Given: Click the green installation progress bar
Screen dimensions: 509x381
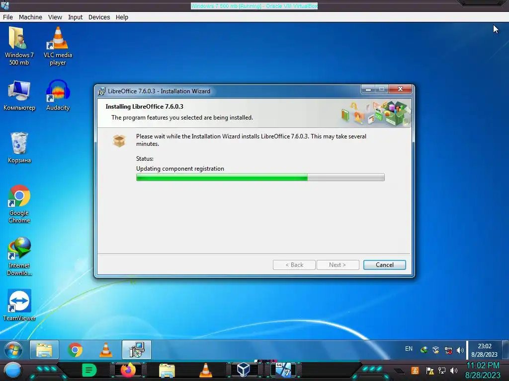Looking at the screenshot, I should pos(260,177).
